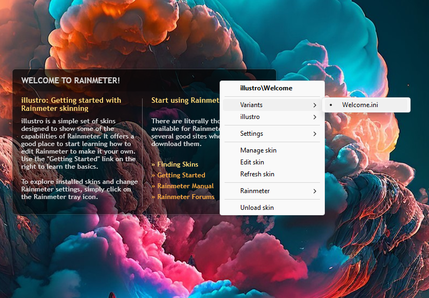429x298 pixels.
Task: Select the Welcome.ini variant
Action: [x=366, y=105]
